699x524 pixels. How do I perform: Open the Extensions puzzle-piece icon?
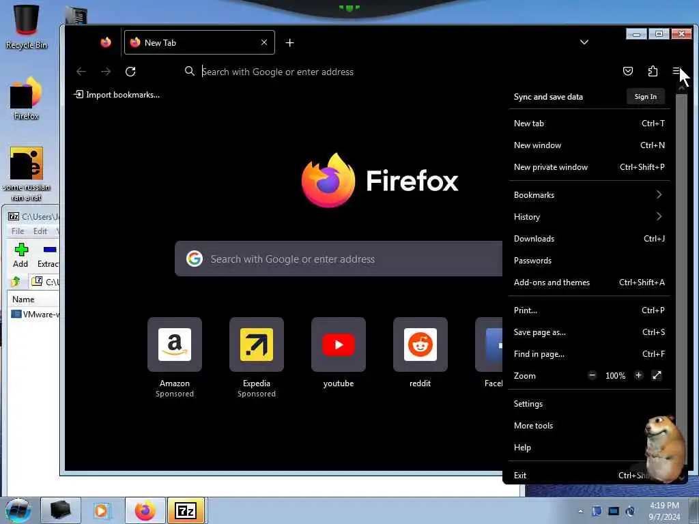653,71
